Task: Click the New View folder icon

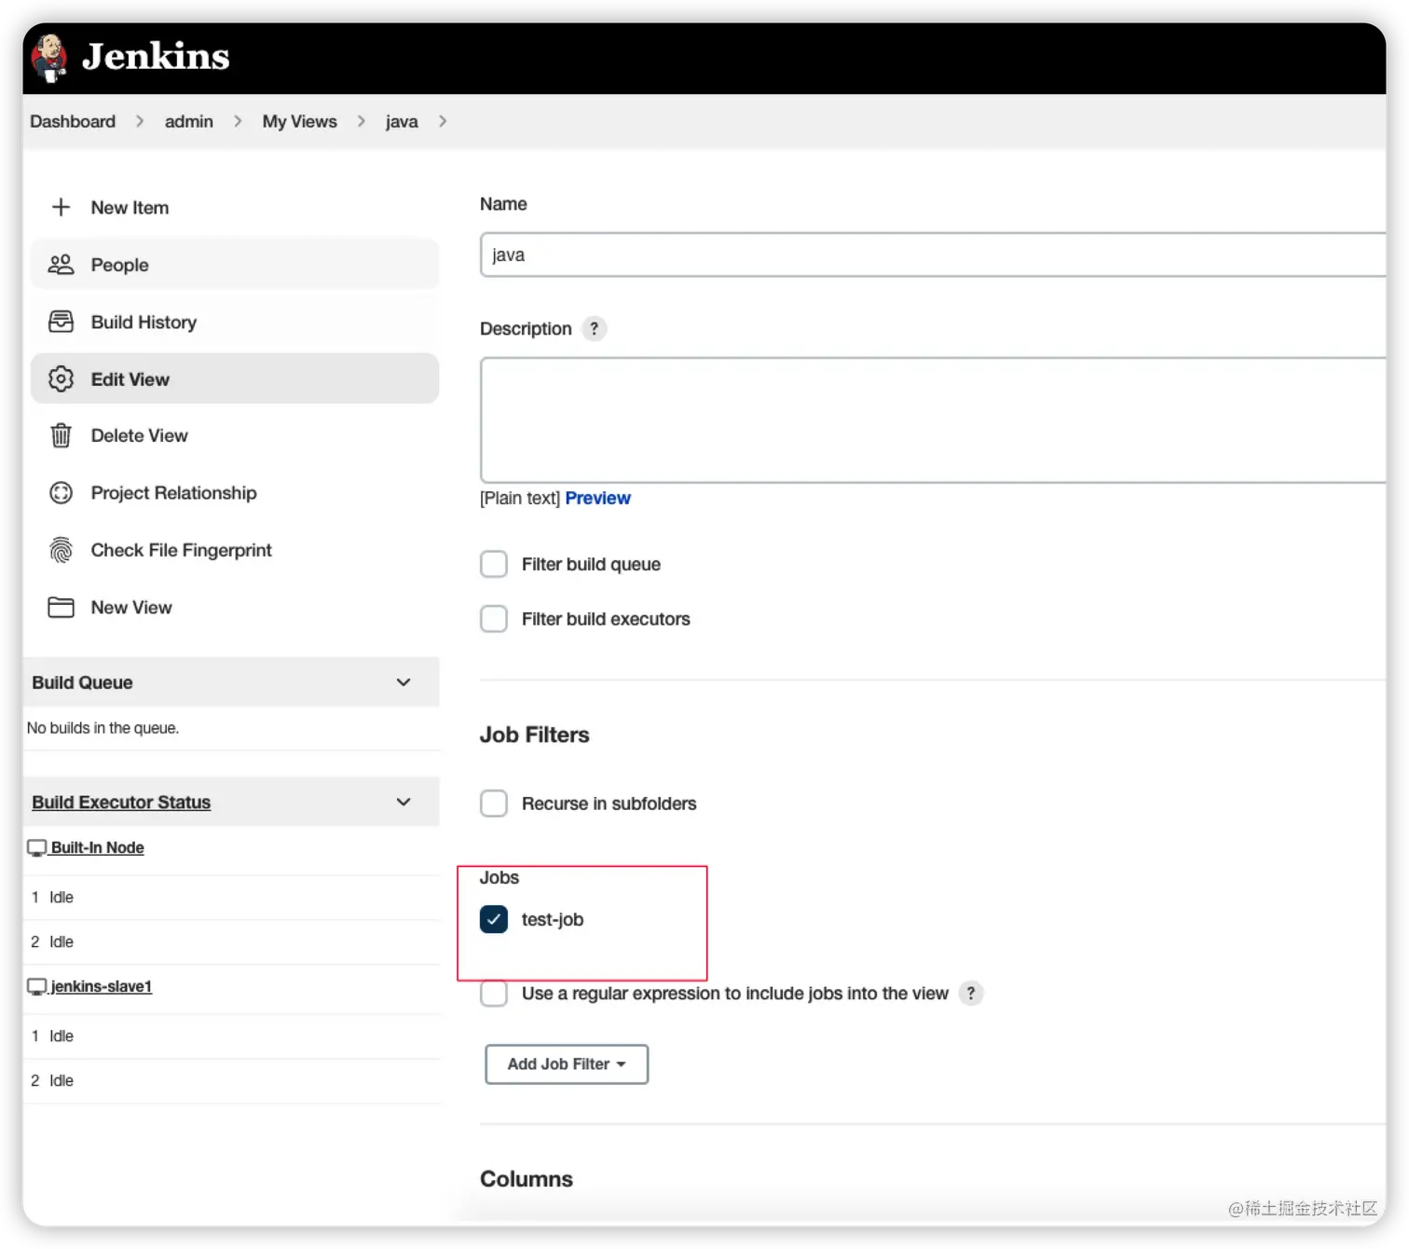Action: tap(61, 608)
